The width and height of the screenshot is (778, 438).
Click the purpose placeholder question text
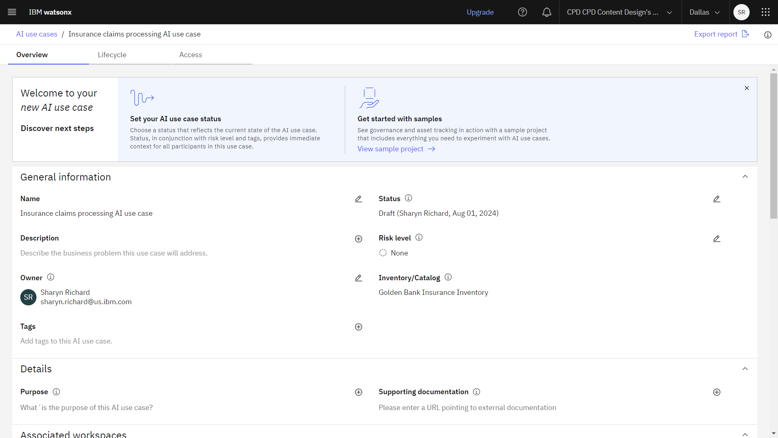click(87, 408)
